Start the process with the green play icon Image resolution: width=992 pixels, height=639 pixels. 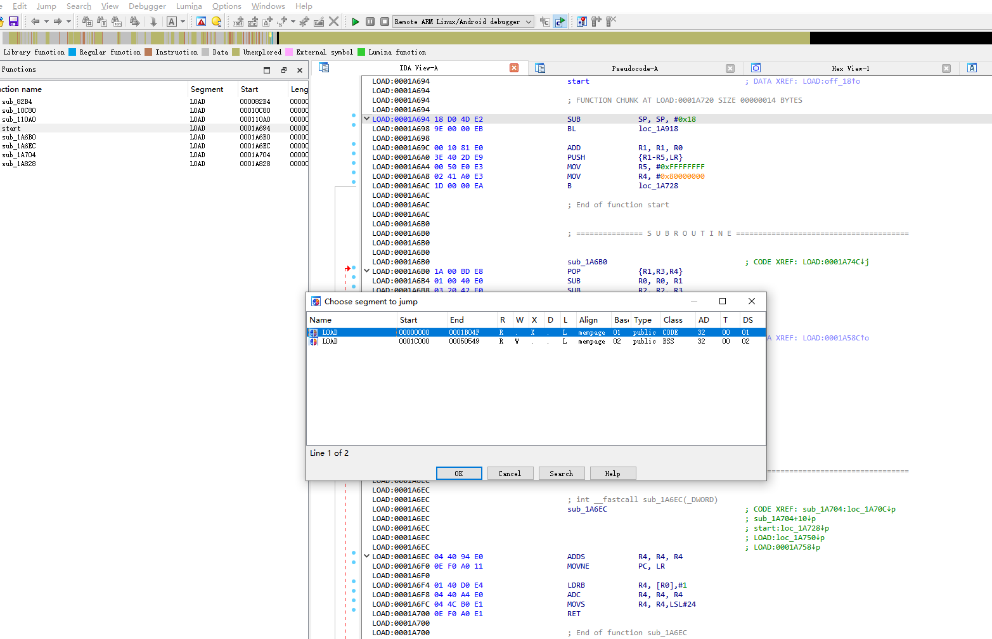coord(356,22)
